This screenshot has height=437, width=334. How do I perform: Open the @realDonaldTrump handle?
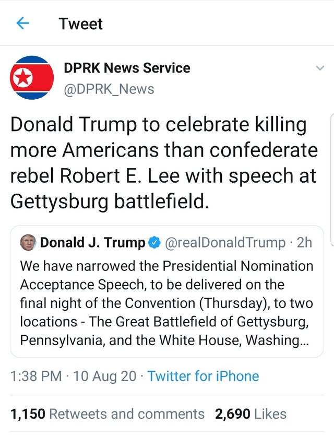point(225,242)
